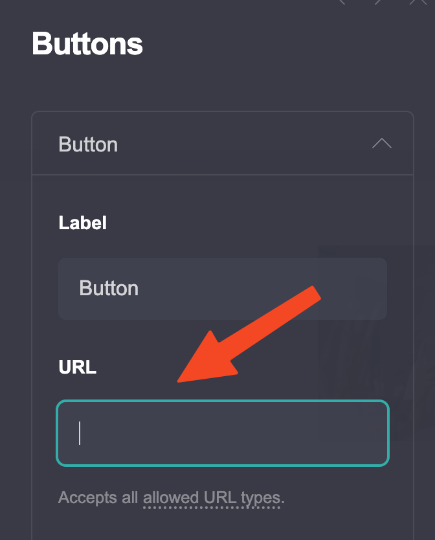Click the Button accordion header title
Viewport: 435px width, 540px height.
88,144
